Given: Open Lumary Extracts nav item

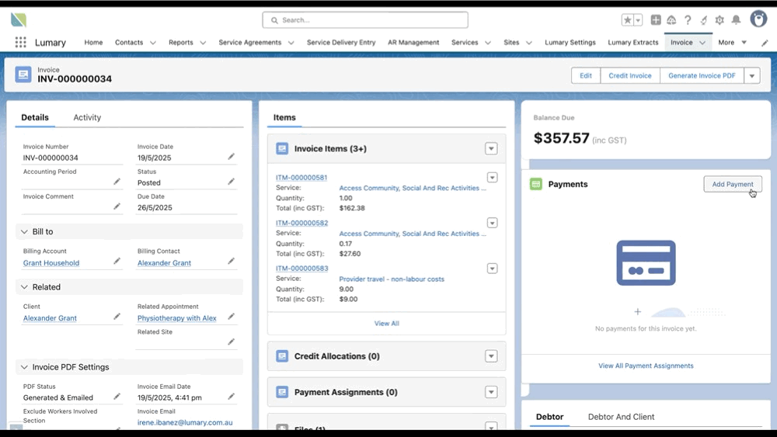Looking at the screenshot, I should [x=632, y=43].
